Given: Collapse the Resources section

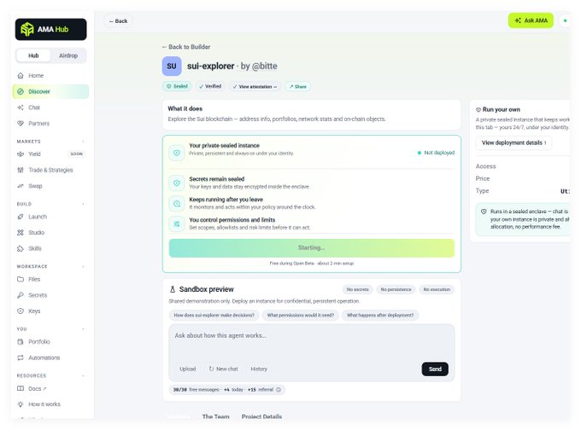Looking at the screenshot, I should (x=83, y=375).
